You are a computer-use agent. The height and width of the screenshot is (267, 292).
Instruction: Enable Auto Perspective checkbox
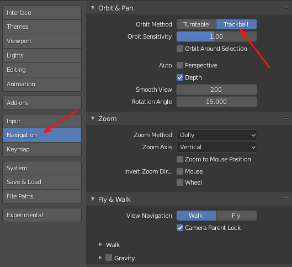[x=180, y=65]
